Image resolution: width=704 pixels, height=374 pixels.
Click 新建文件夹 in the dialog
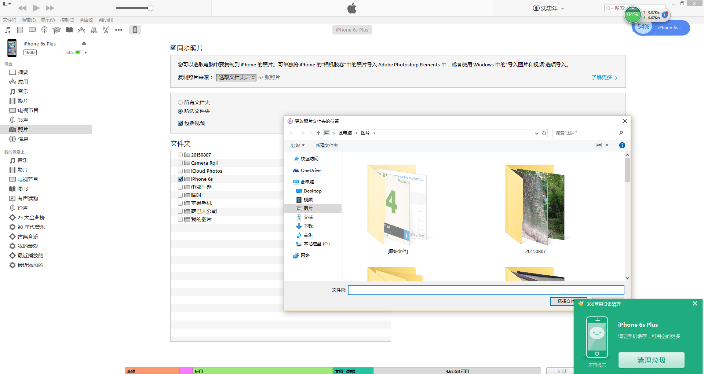[x=327, y=146]
